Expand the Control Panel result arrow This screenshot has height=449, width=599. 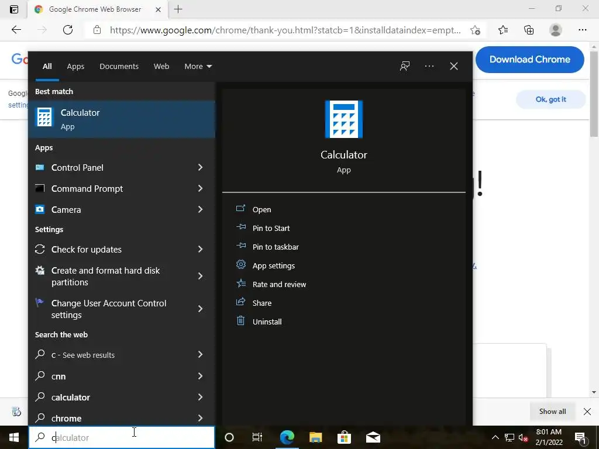pyautogui.click(x=200, y=168)
